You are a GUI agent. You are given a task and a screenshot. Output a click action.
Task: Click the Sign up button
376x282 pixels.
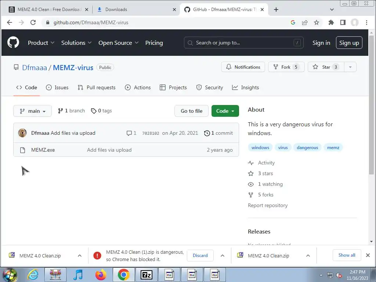coord(349,43)
